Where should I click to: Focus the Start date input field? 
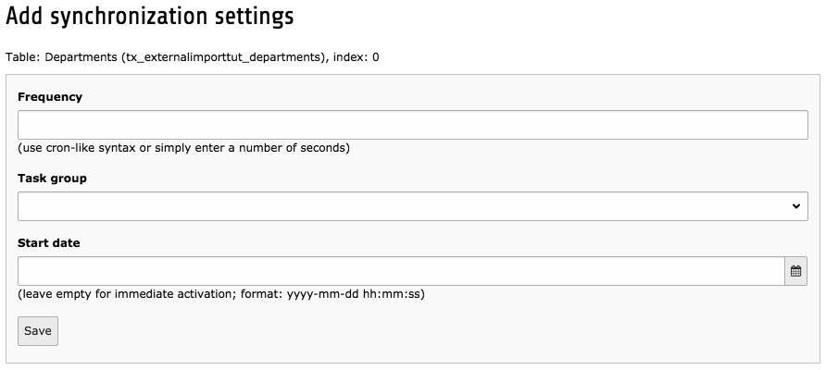401,272
